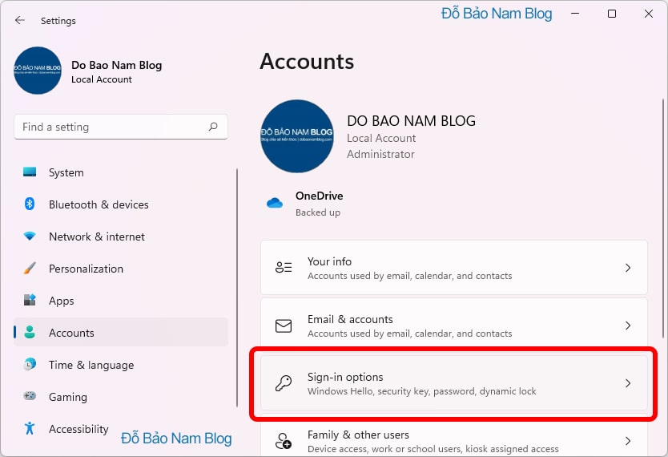
Task: Click the Your info person-list icon
Action: pos(284,267)
